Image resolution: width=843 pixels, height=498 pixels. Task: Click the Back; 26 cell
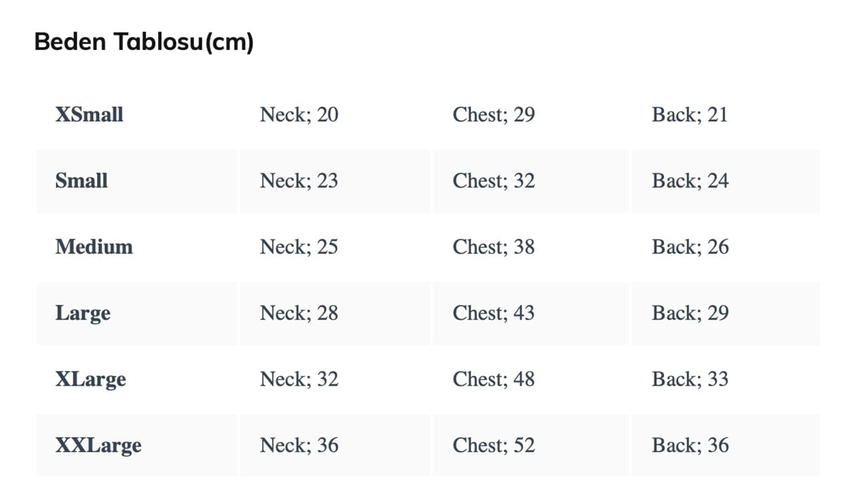(x=690, y=247)
